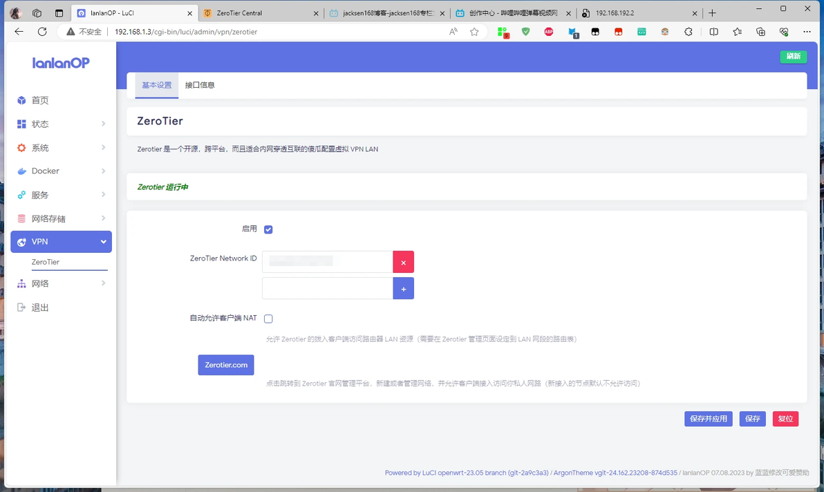
Task: Click the red remove Network ID button
Action: tap(403, 262)
